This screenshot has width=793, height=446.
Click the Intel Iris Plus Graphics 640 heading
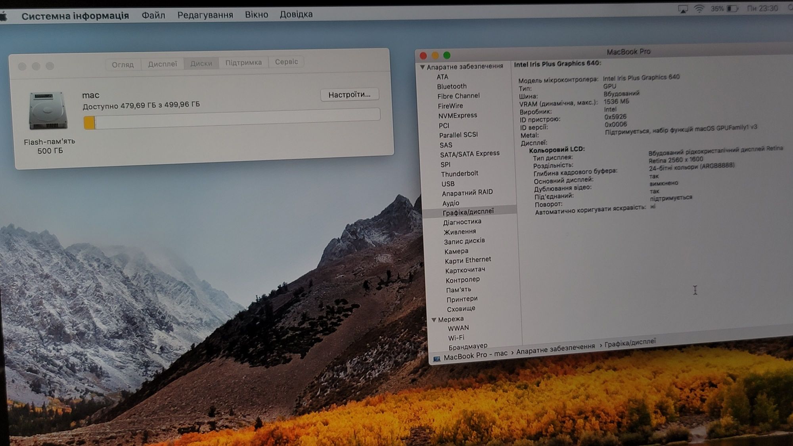(x=557, y=64)
